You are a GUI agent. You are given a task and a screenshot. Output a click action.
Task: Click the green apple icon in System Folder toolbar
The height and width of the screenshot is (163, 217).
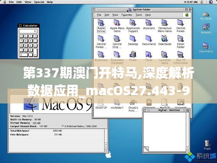click(x=187, y=15)
